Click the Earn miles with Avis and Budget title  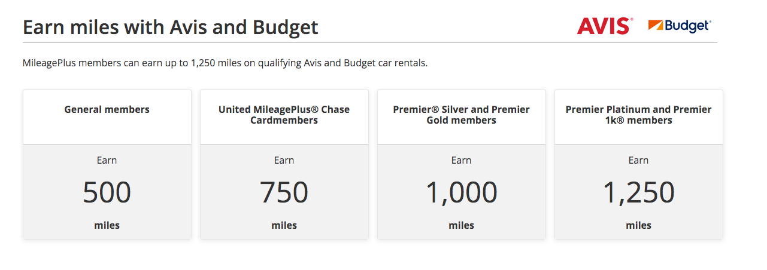click(170, 27)
